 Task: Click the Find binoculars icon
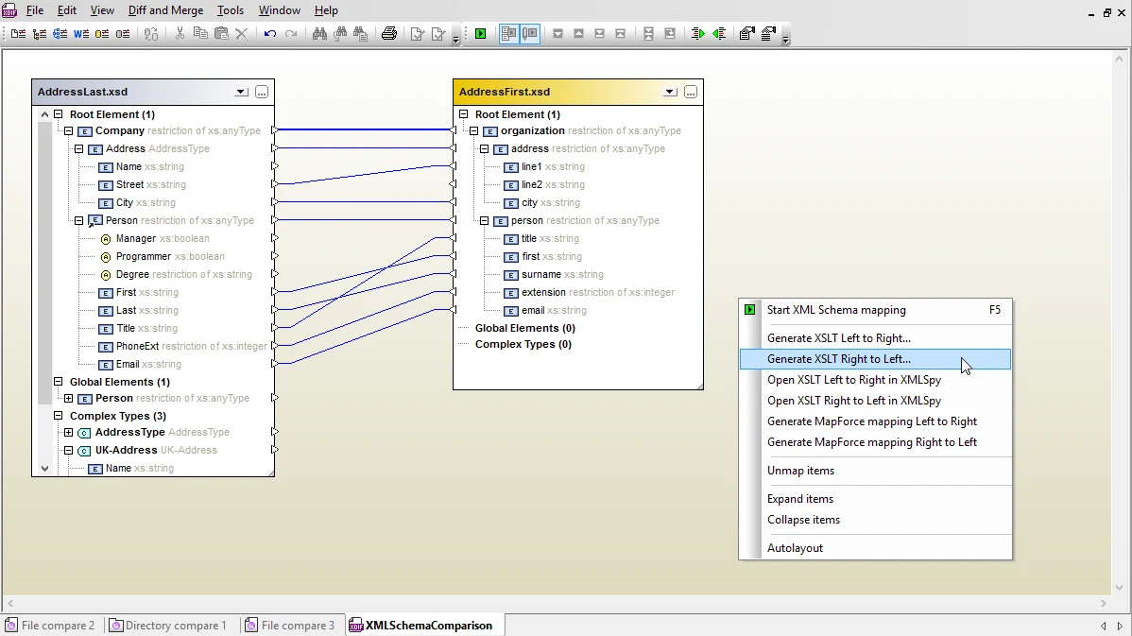click(x=319, y=33)
